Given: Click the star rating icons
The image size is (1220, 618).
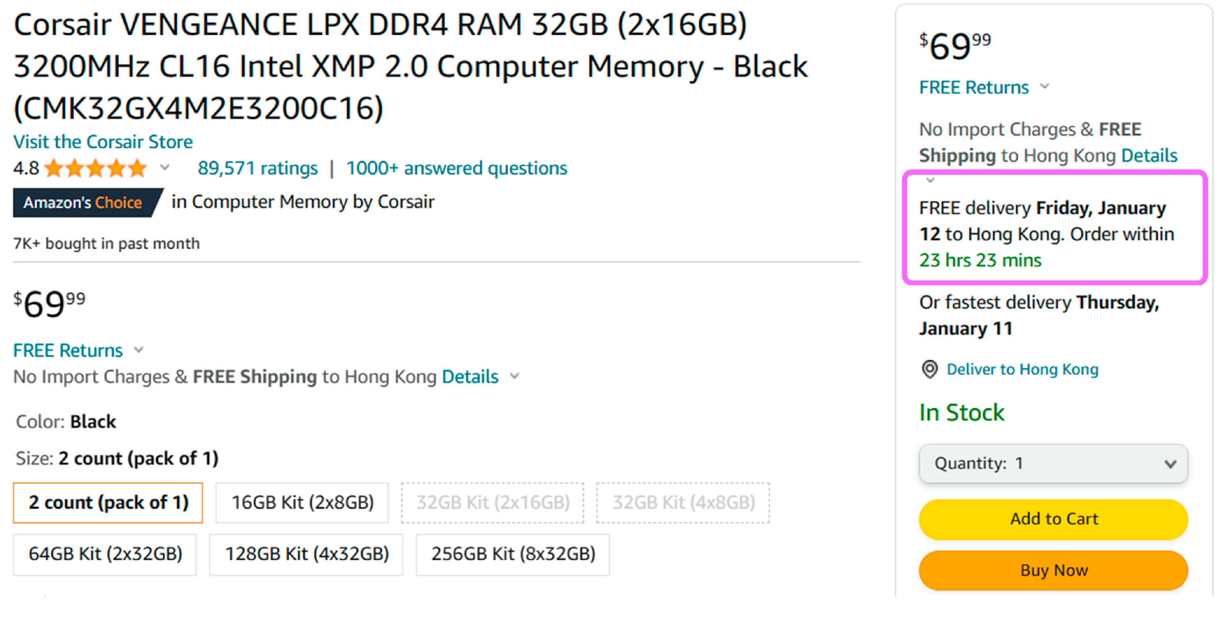Looking at the screenshot, I should 96,169.
